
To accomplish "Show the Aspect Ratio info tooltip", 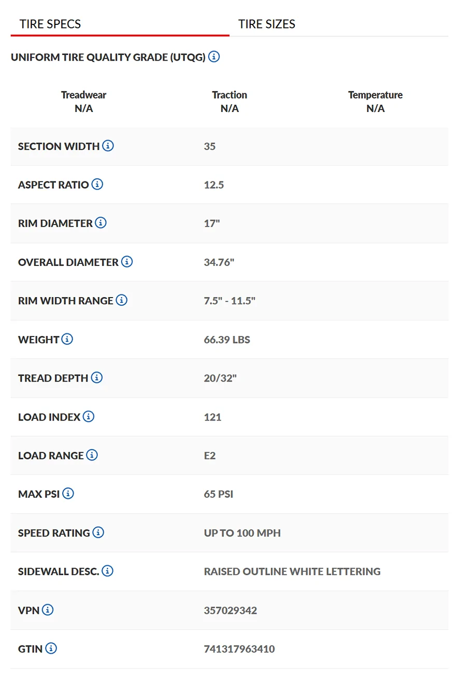I will click(x=97, y=184).
